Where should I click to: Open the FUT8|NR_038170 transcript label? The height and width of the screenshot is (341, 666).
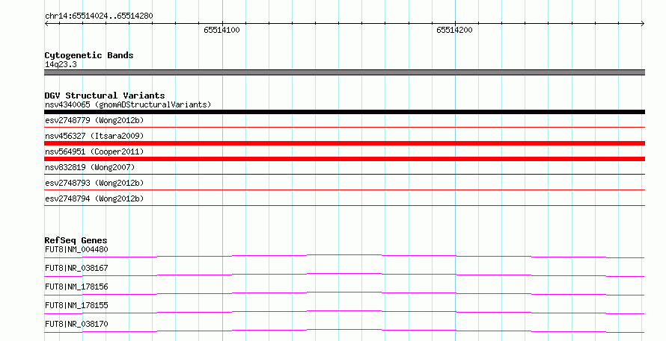tap(76, 324)
